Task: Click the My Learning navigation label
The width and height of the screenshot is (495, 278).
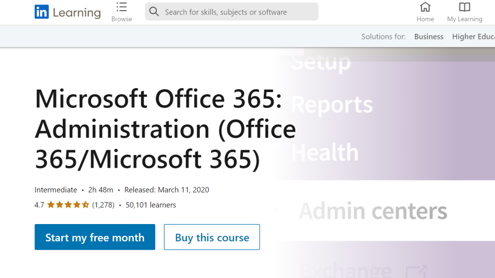Action: pos(465,19)
